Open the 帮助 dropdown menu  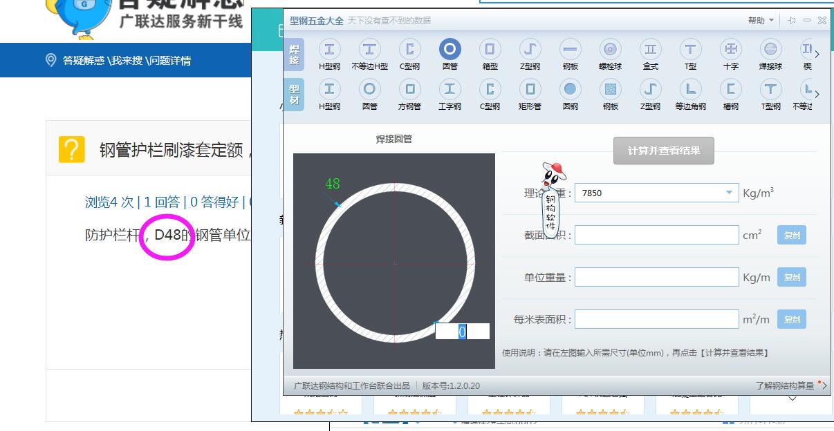pyautogui.click(x=761, y=21)
